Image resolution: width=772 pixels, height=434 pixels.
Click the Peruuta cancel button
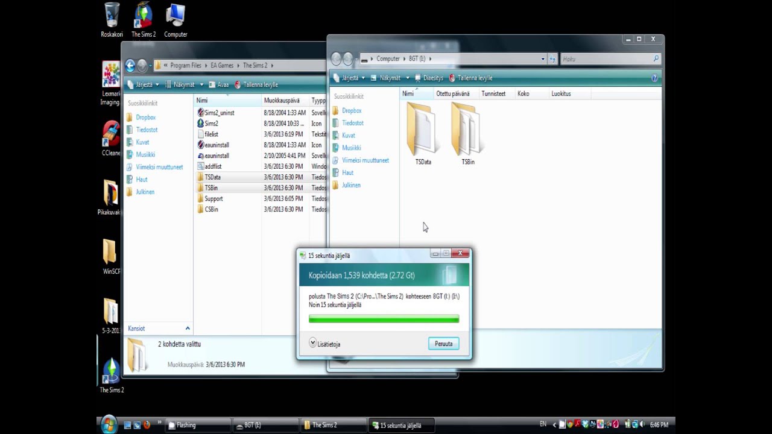coord(443,344)
